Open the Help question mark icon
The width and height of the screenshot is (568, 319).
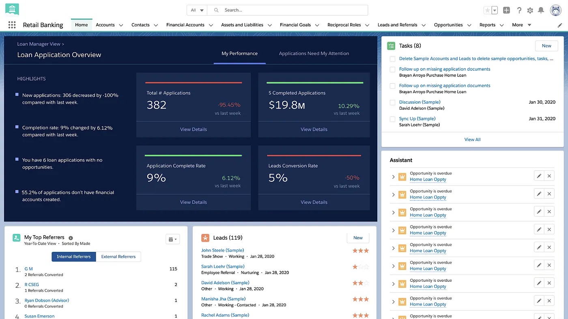[x=519, y=10]
